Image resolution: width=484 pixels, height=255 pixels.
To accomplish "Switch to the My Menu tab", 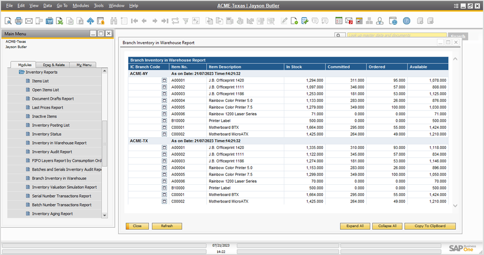I will coord(83,65).
